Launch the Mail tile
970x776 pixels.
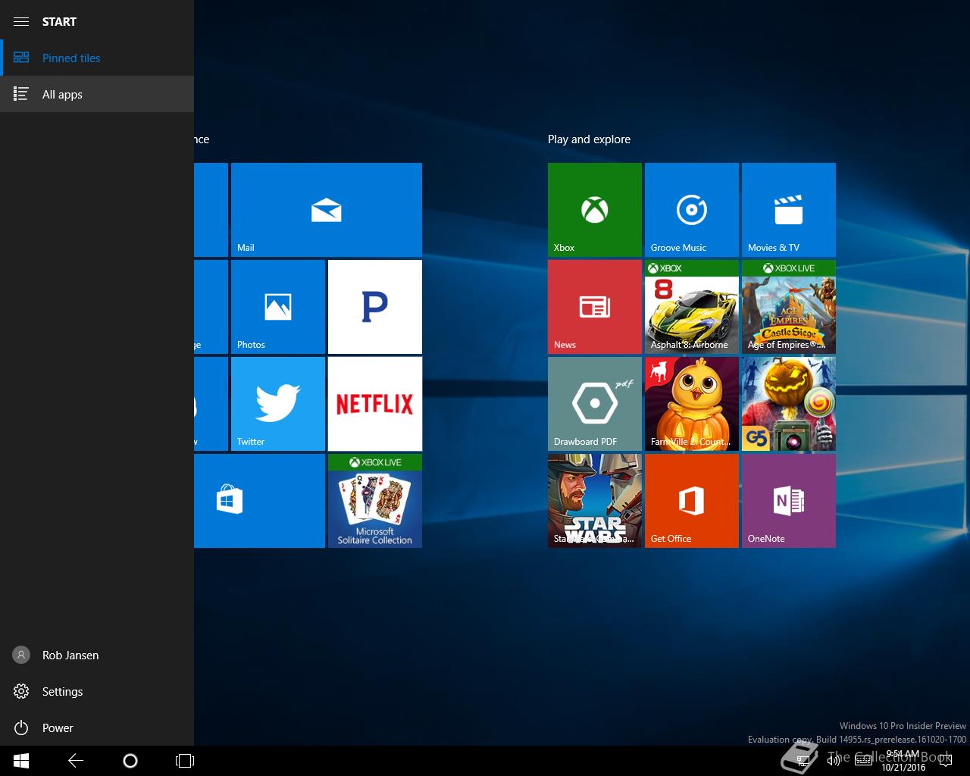[327, 210]
